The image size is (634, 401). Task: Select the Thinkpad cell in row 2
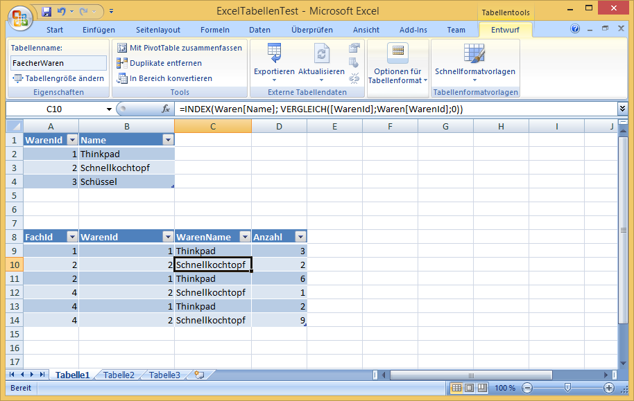coord(126,154)
